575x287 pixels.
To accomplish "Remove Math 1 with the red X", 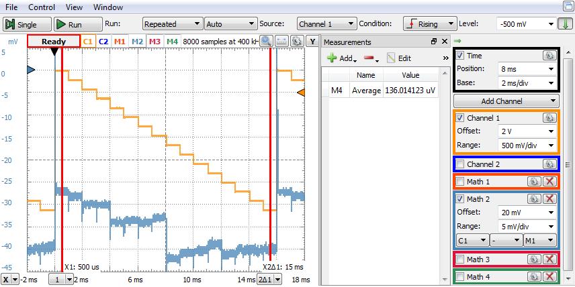I will (x=549, y=181).
